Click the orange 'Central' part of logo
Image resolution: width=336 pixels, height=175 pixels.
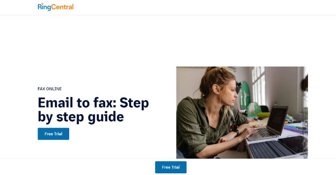click(63, 7)
